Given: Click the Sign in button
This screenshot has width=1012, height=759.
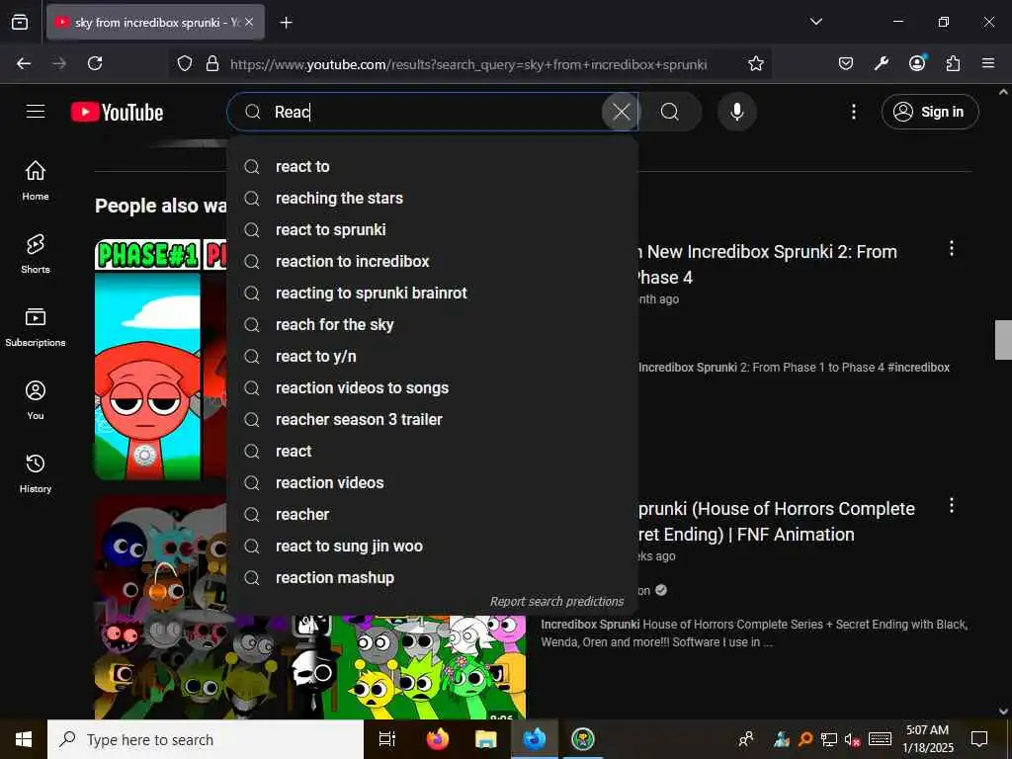Looking at the screenshot, I should coord(930,112).
